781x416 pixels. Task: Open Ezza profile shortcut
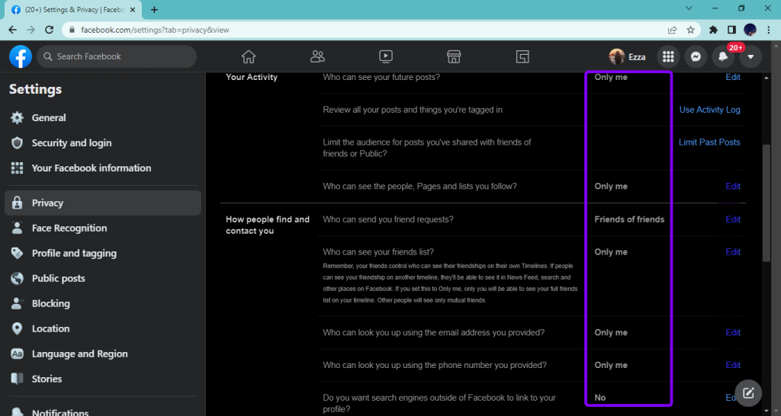click(x=628, y=56)
